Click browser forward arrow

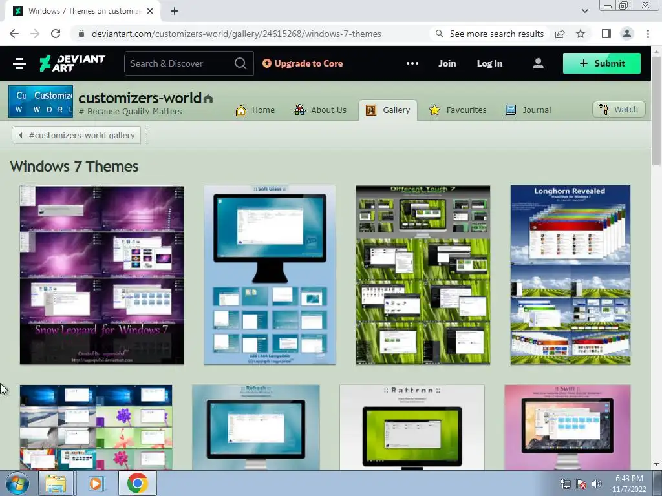35,34
